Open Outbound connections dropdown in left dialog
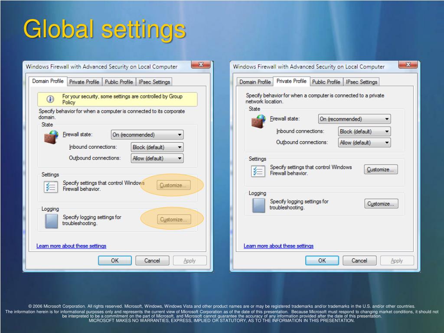The image size is (444, 333). tap(157, 158)
